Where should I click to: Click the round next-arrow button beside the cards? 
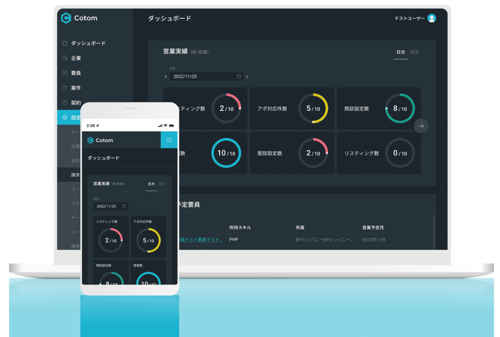[x=421, y=126]
